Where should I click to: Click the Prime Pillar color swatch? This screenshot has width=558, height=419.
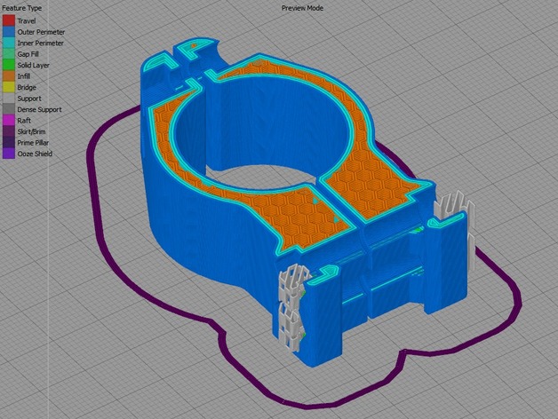click(9, 142)
